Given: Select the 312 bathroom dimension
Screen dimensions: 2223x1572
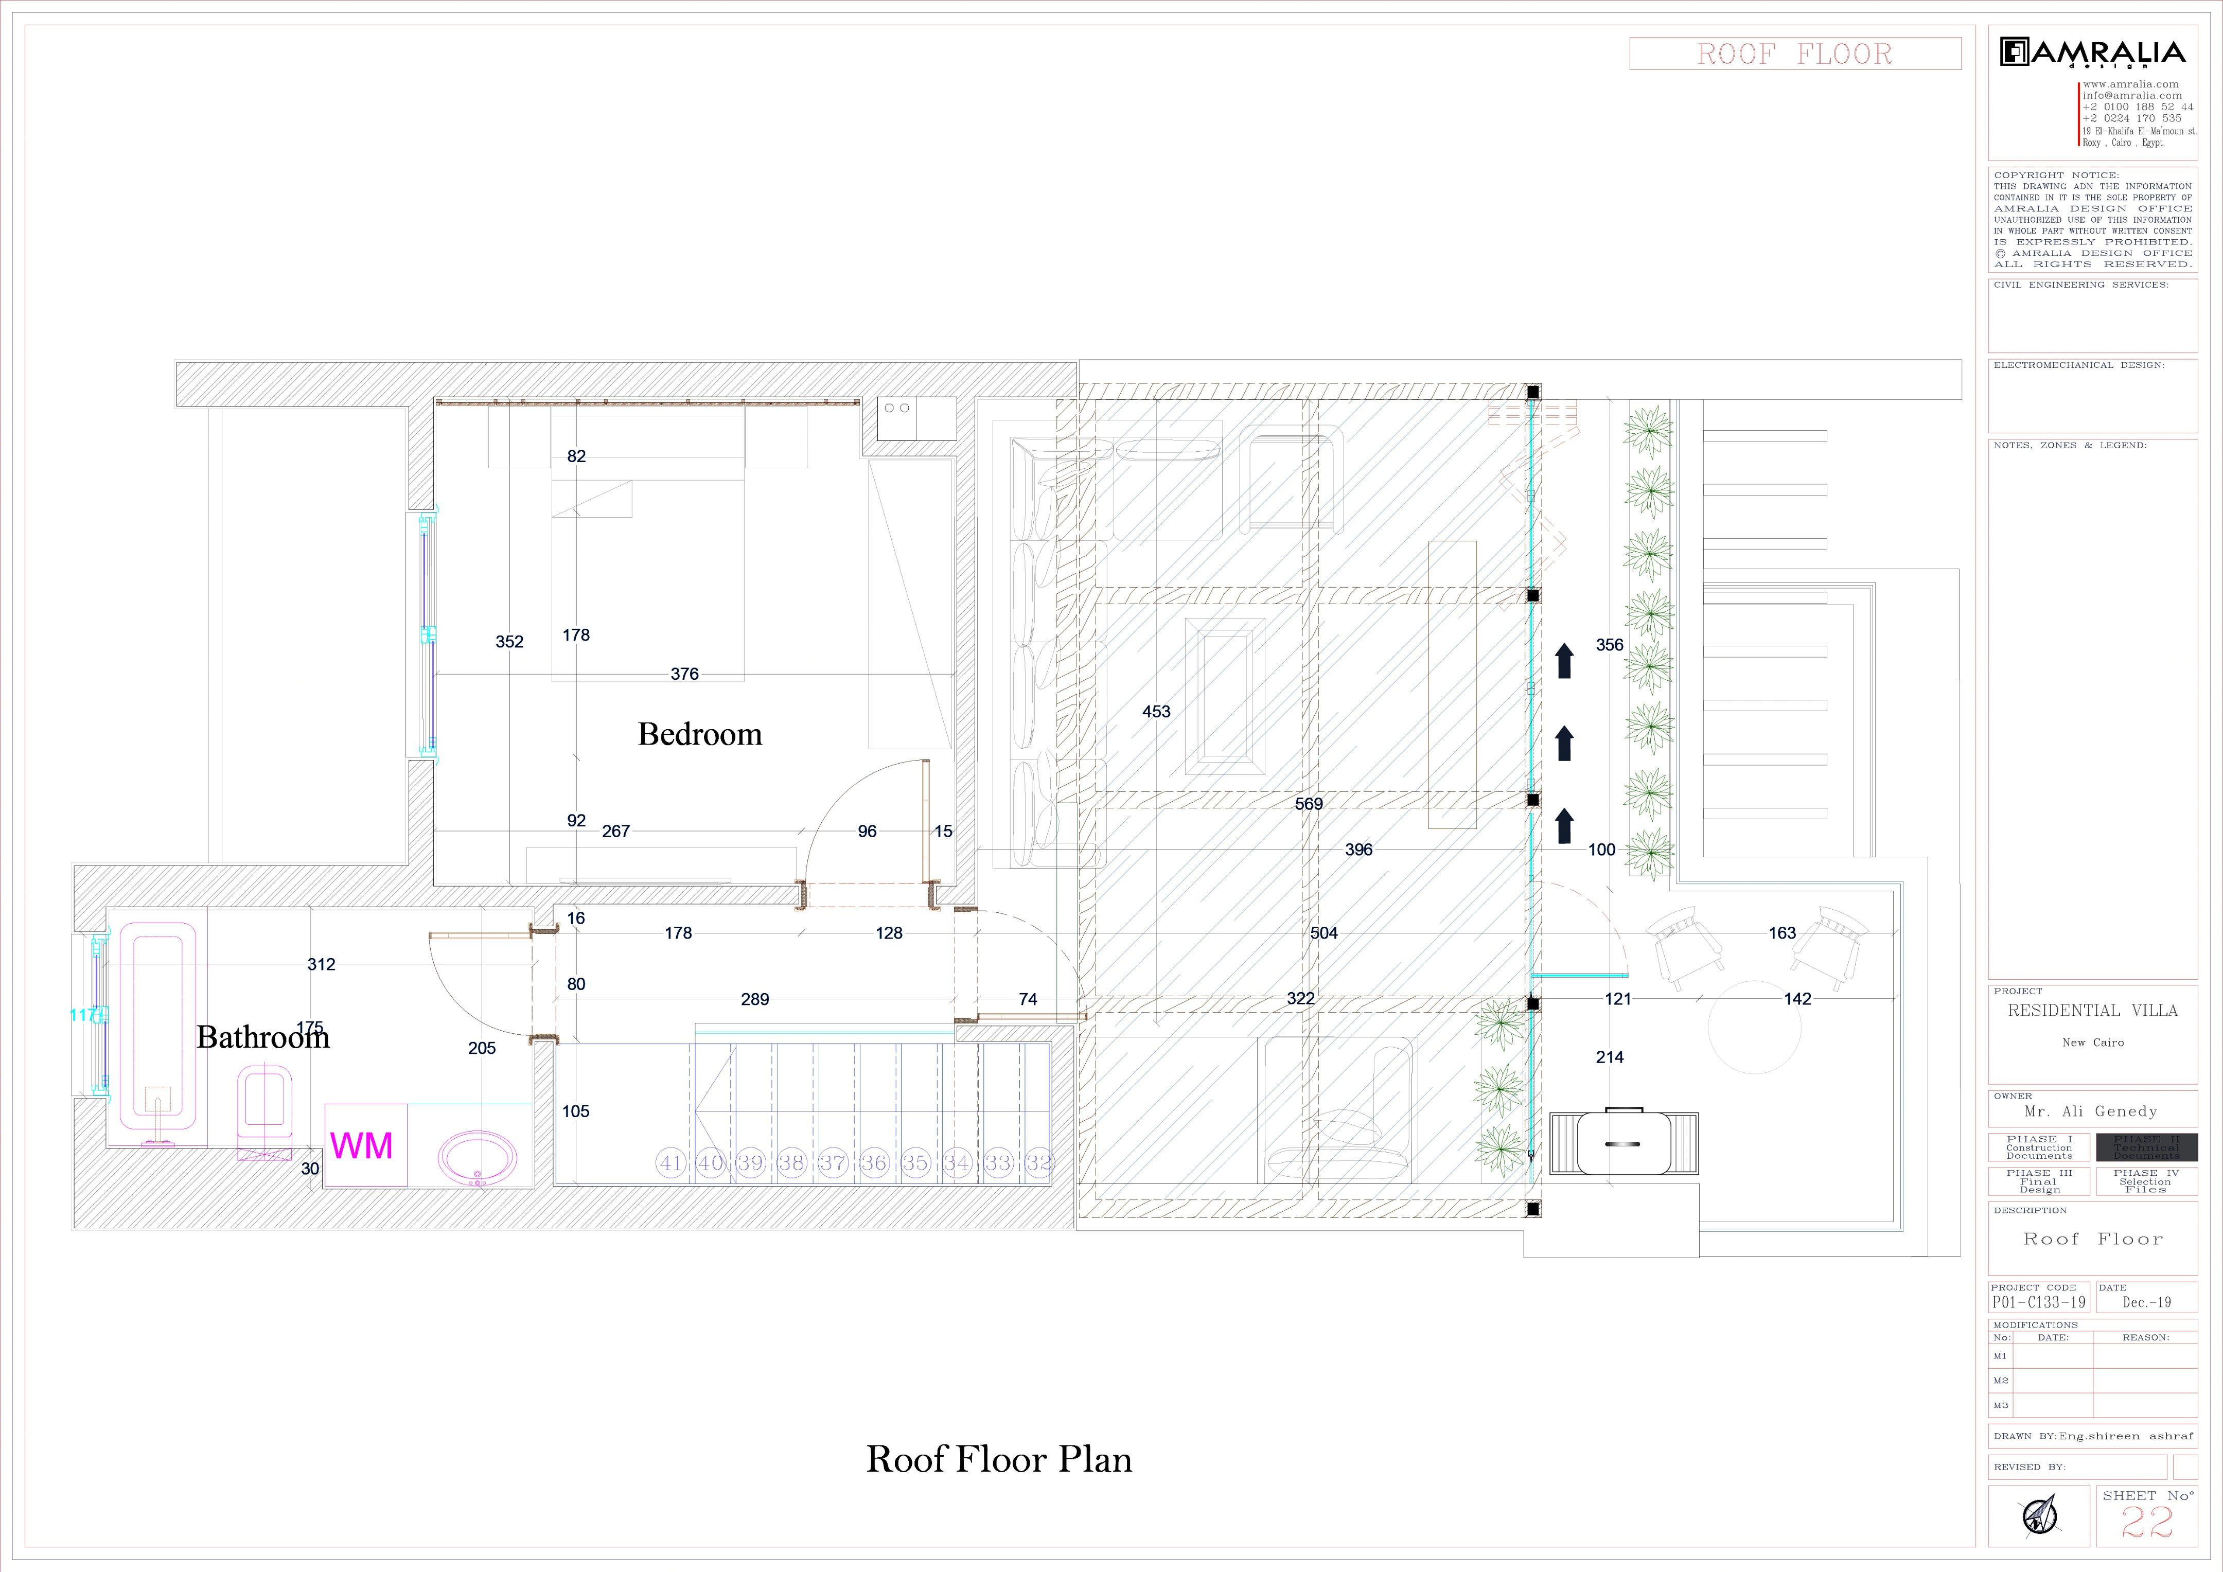Looking at the screenshot, I should 322,965.
